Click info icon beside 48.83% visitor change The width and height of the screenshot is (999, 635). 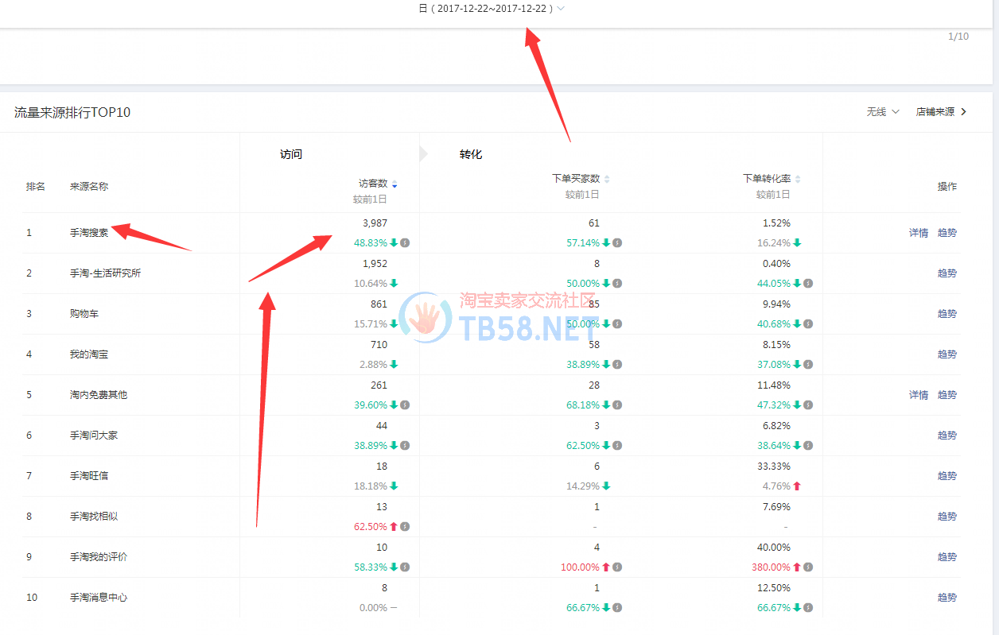point(405,243)
